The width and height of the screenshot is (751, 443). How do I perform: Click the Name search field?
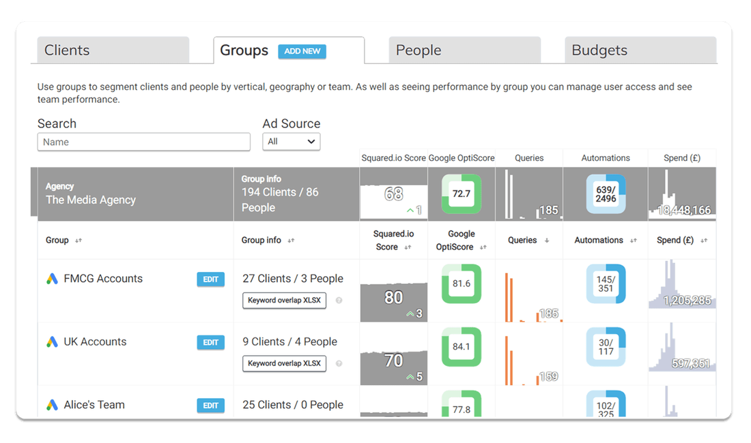pyautogui.click(x=143, y=142)
